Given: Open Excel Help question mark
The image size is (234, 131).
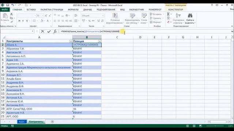Looking at the screenshot, I should click(212, 5).
